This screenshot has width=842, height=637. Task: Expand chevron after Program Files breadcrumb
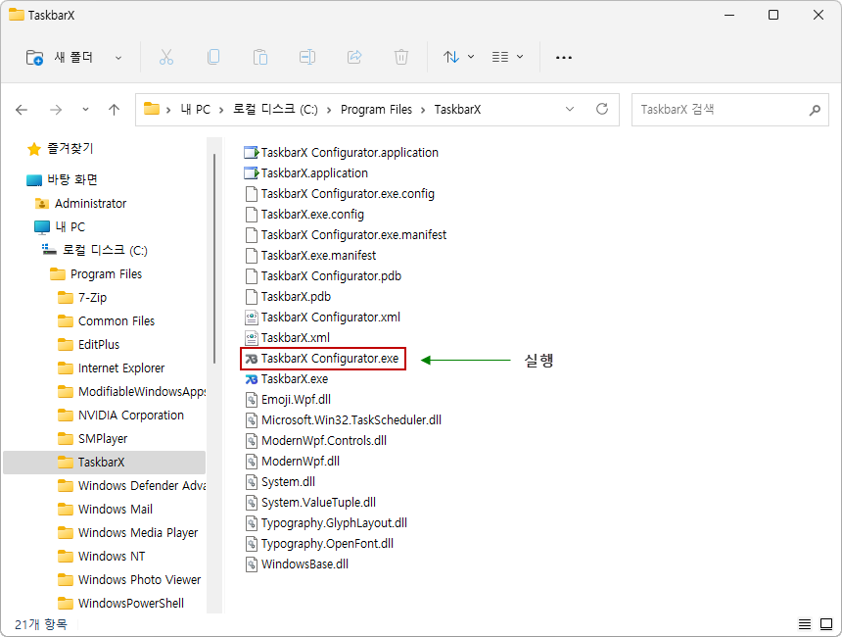click(423, 110)
